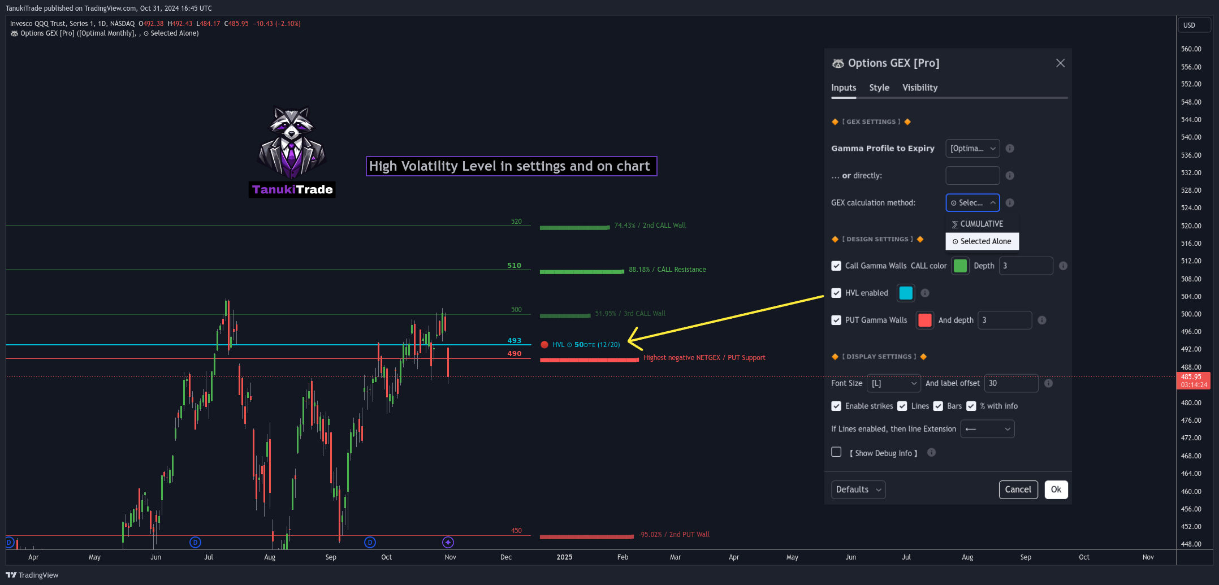Click the dividend marker near June
The image size is (1219, 585).
coord(195,543)
